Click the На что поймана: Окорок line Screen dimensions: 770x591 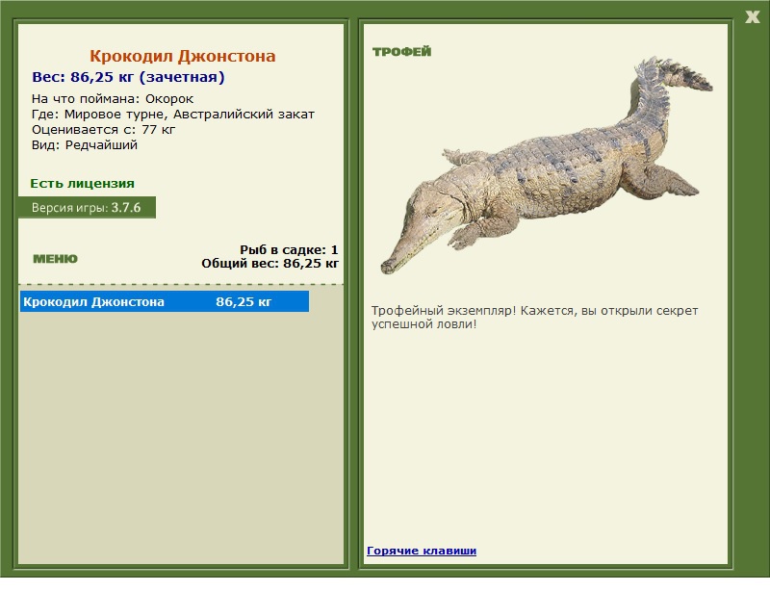click(x=113, y=99)
